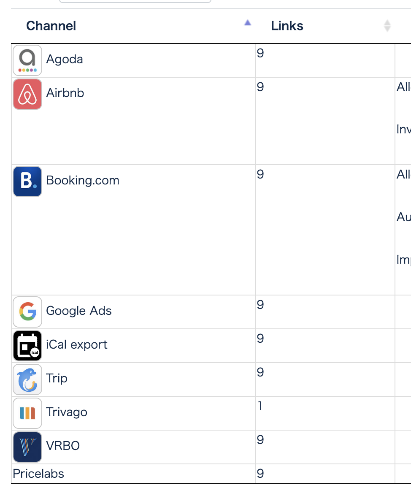Click the Google Ads icon
Image resolution: width=411 pixels, height=504 pixels.
point(27,312)
